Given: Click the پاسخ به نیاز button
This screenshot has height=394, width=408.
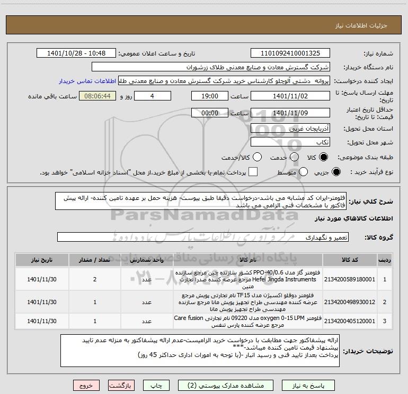Looking at the screenshot, I should [308, 386].
